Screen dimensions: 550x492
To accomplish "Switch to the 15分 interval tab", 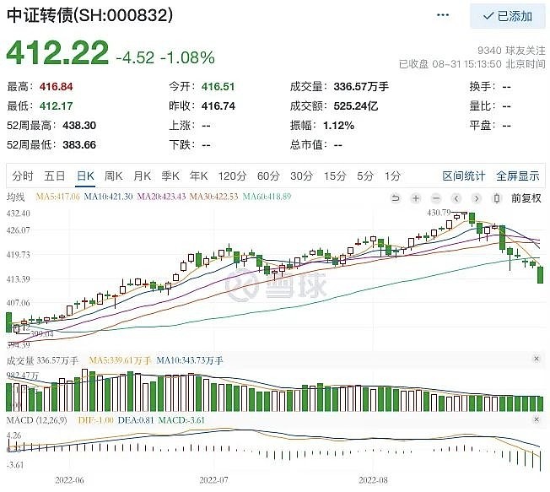I will [335, 176].
